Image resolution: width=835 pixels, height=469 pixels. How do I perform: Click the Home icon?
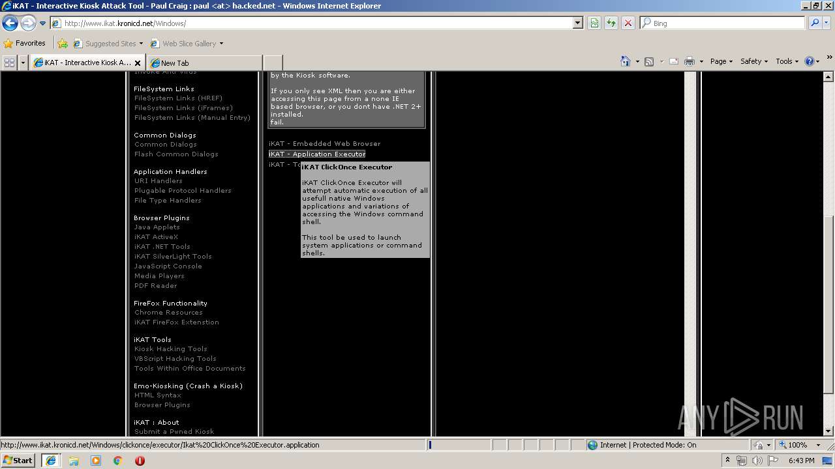click(x=626, y=61)
